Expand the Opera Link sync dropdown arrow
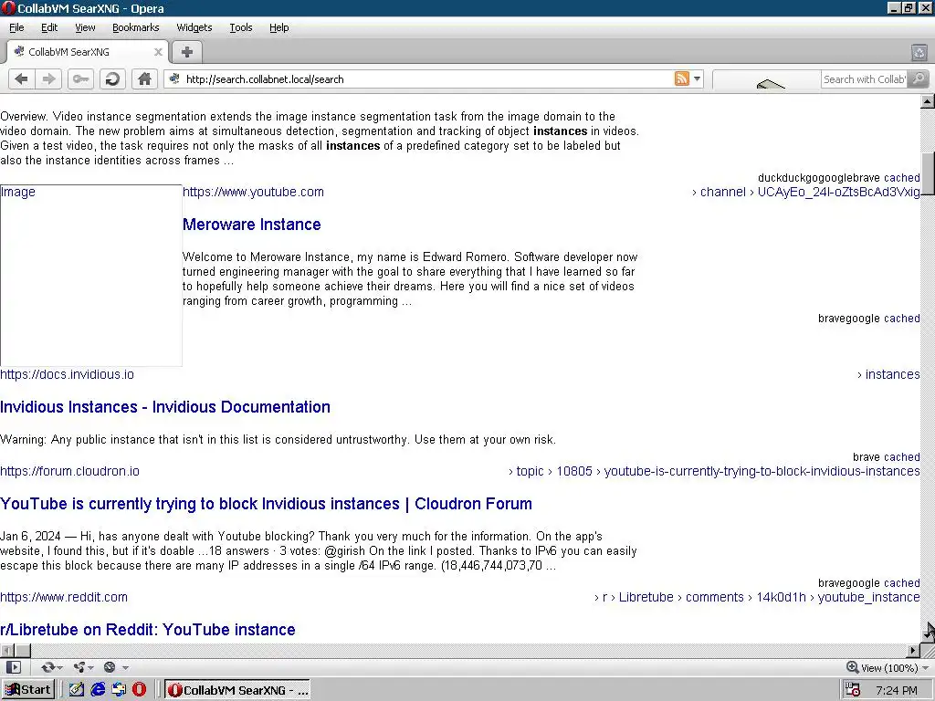This screenshot has width=935, height=701. coord(59,667)
